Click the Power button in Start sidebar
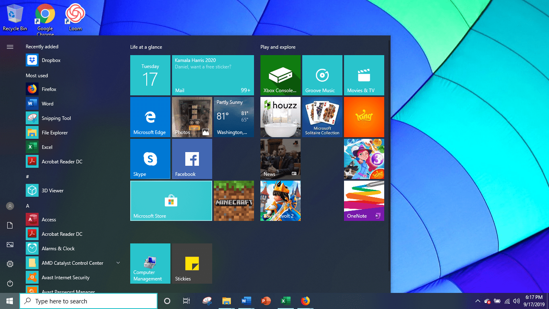The height and width of the screenshot is (309, 549). 10,283
